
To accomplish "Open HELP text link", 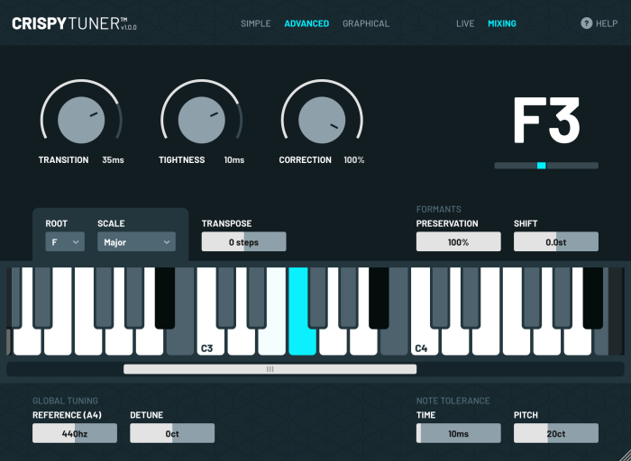I will pos(607,23).
